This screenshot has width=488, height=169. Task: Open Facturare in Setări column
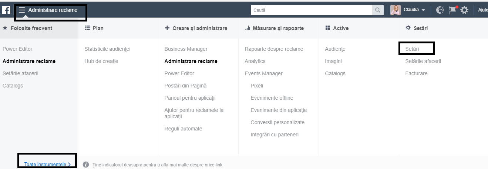[416, 73]
